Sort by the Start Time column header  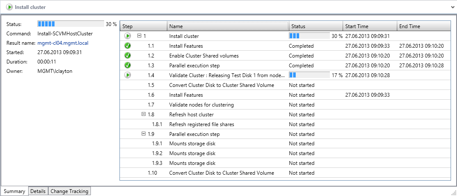pyautogui.click(x=370, y=26)
